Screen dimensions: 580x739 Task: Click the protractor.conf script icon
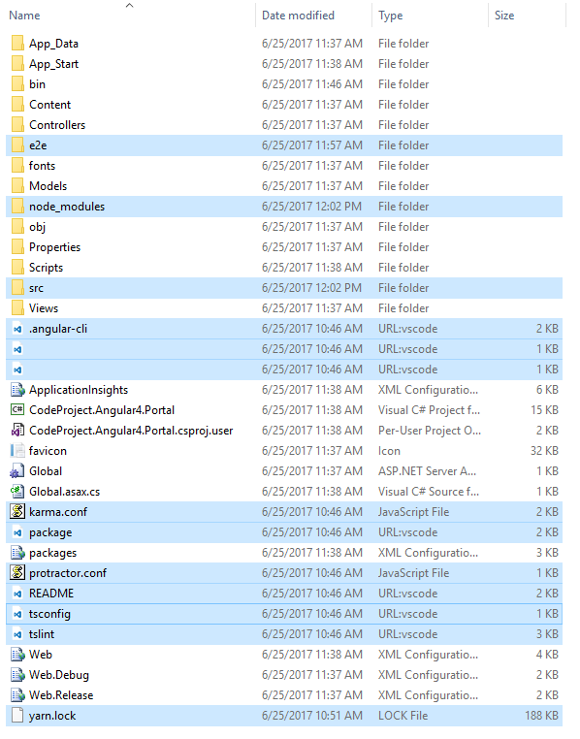17,573
